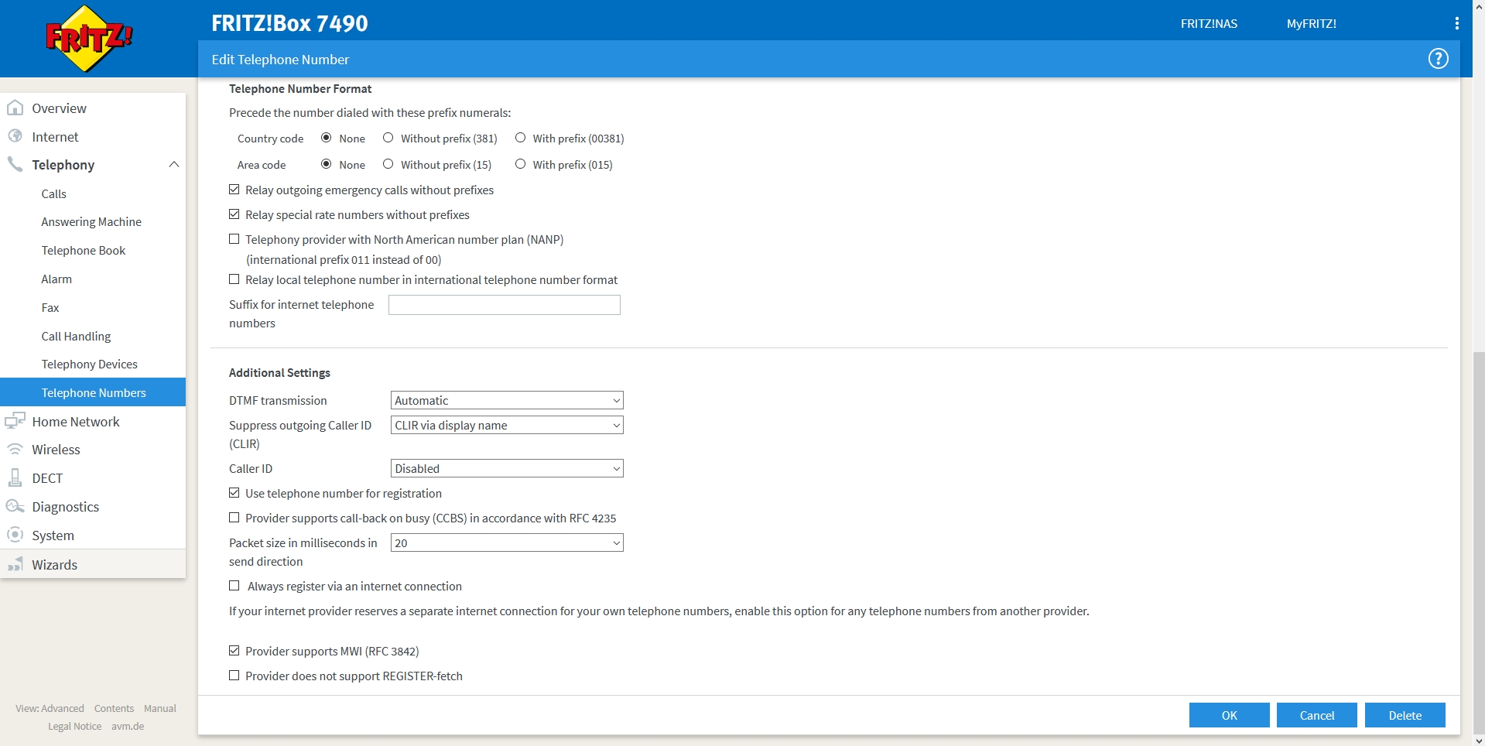The height and width of the screenshot is (746, 1485).
Task: Click the Cancel button
Action: (x=1317, y=715)
